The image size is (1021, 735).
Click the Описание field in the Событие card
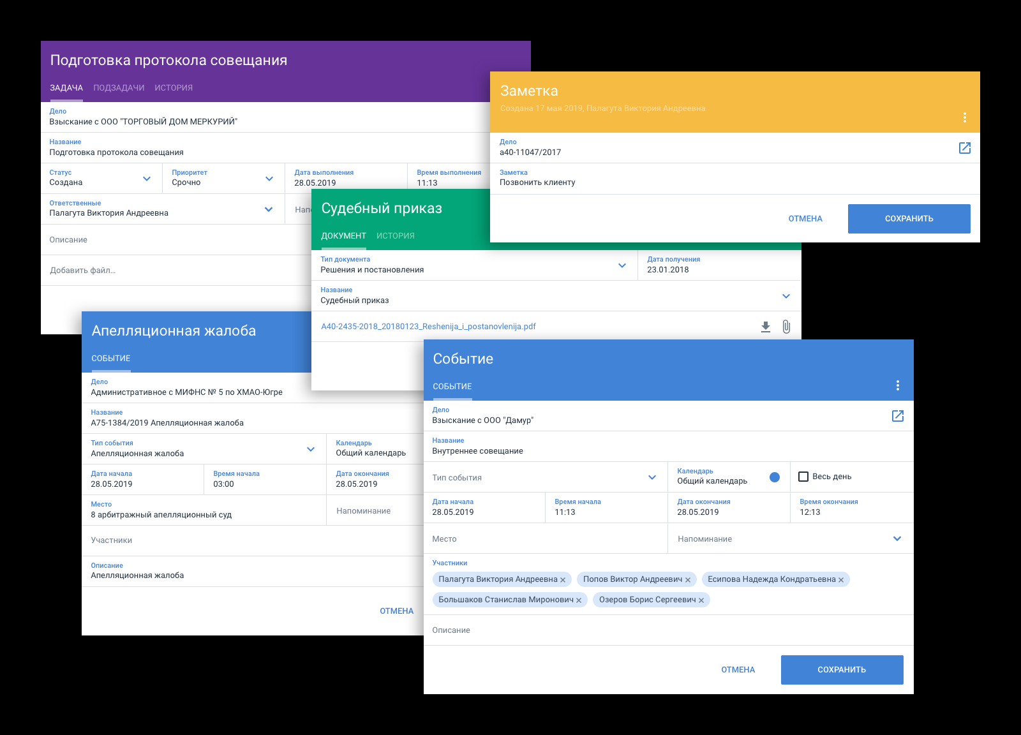click(669, 630)
